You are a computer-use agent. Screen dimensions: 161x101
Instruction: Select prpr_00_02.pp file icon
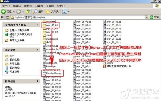tap(44, 80)
